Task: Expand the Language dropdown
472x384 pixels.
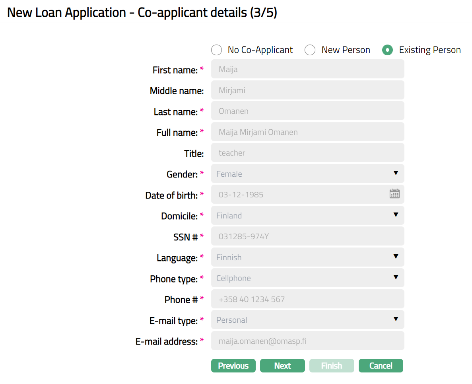Action: (307, 257)
